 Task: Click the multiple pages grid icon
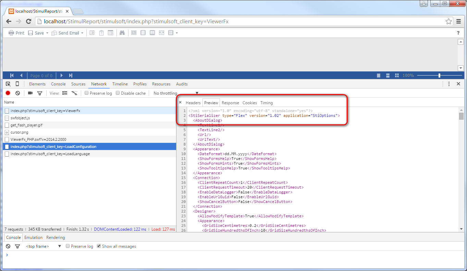171,33
